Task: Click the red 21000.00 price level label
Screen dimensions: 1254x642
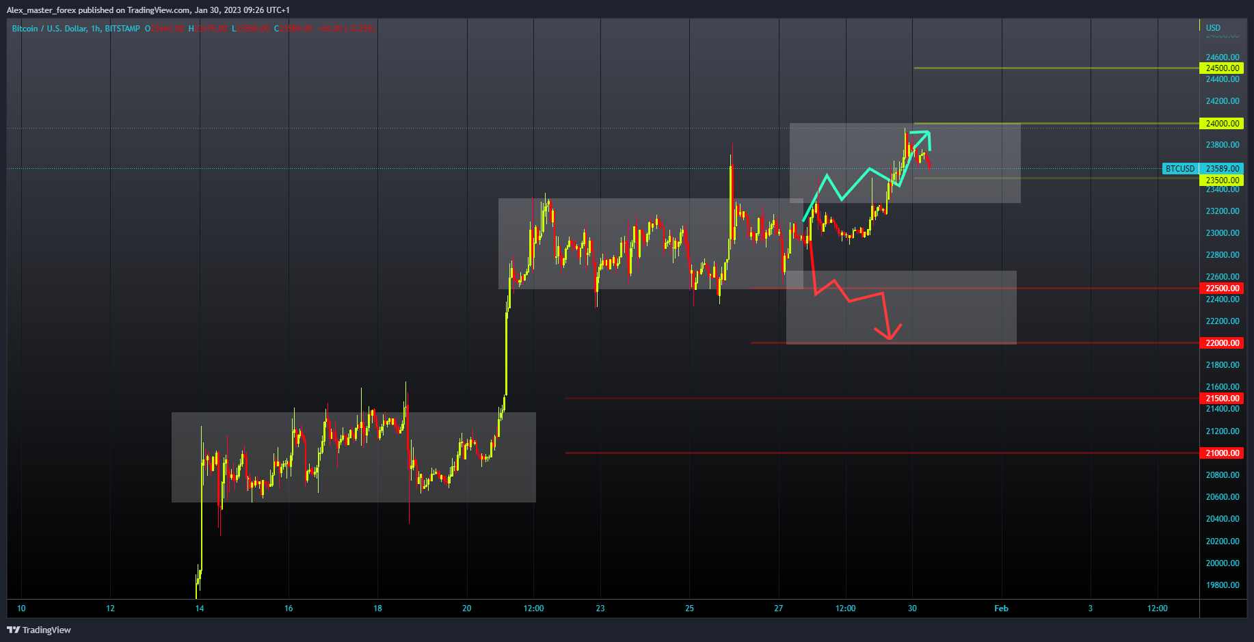Action: click(1222, 453)
